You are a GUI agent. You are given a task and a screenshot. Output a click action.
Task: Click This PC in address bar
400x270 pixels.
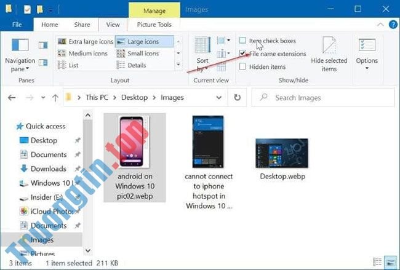click(97, 98)
